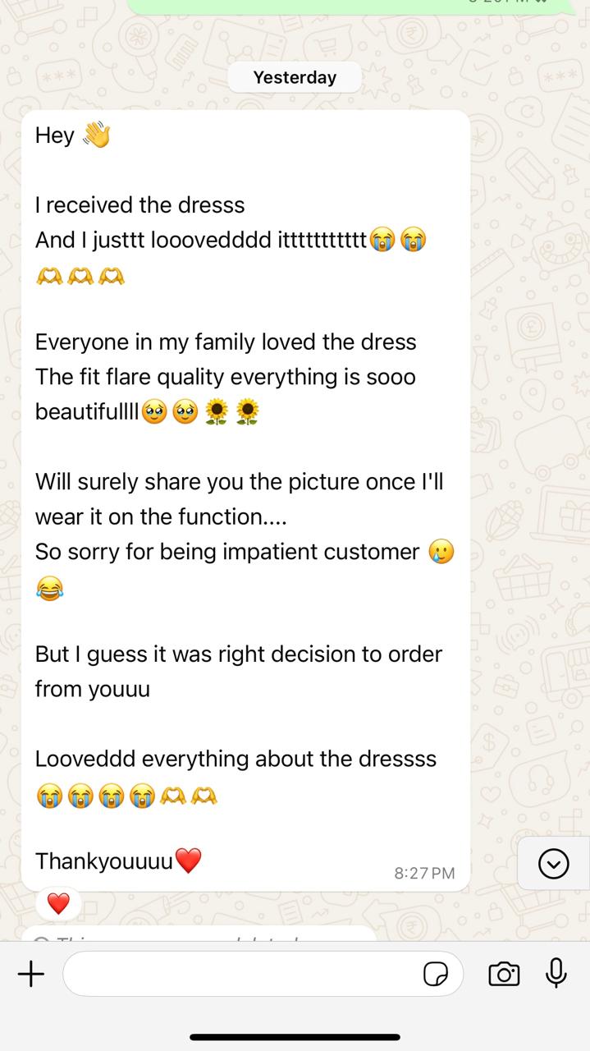Tap the 8:27 PM message timestamp

pos(424,873)
